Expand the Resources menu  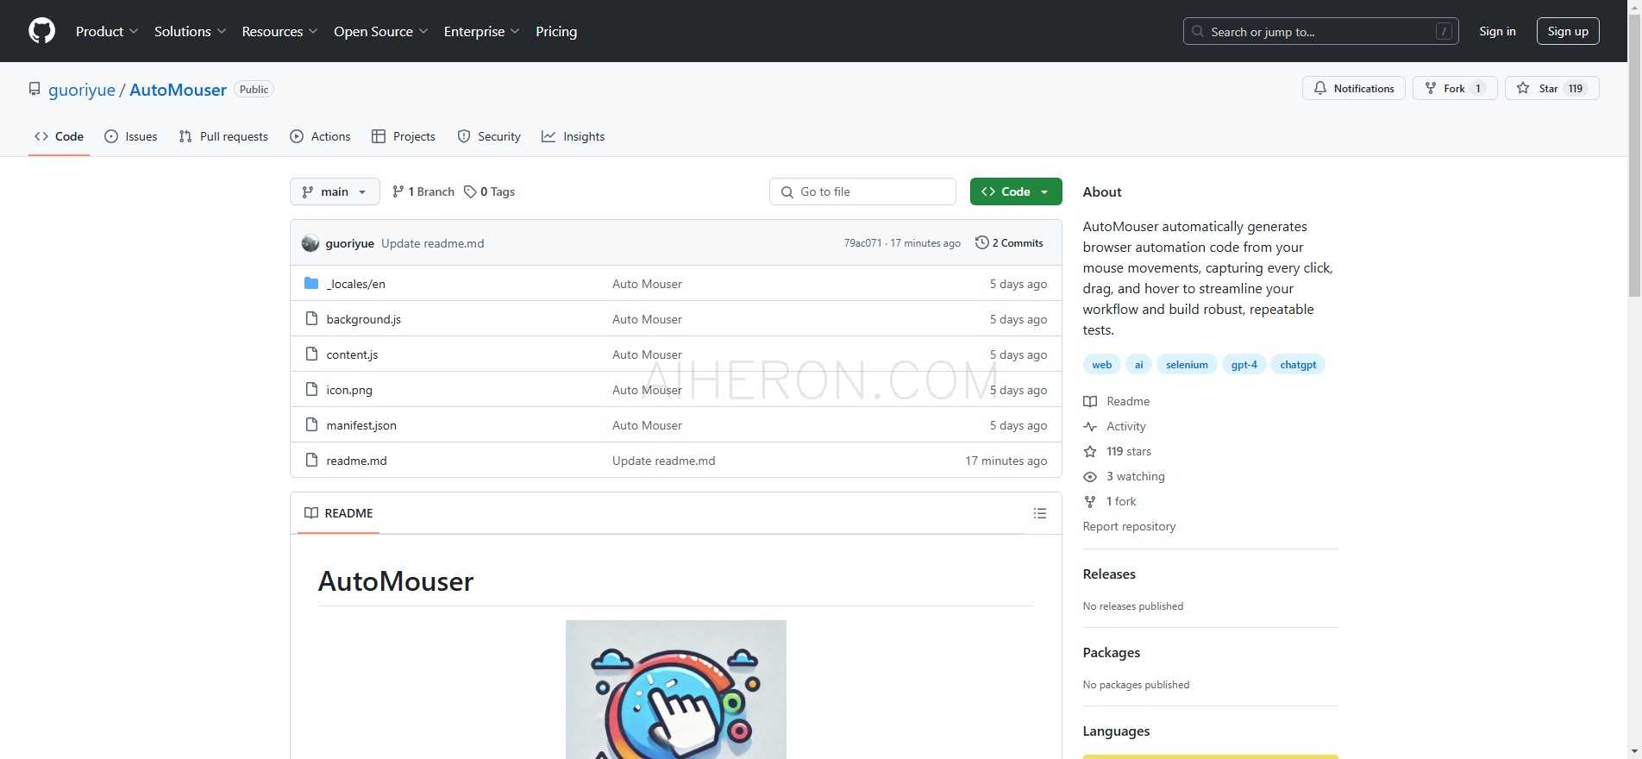279,31
